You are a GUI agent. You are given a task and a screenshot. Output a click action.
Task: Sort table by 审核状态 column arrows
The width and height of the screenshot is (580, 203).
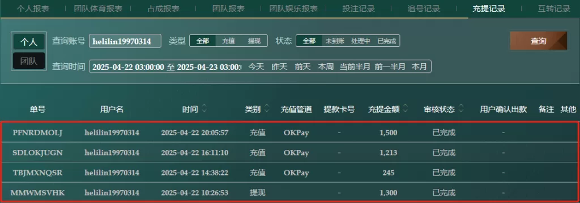point(461,109)
